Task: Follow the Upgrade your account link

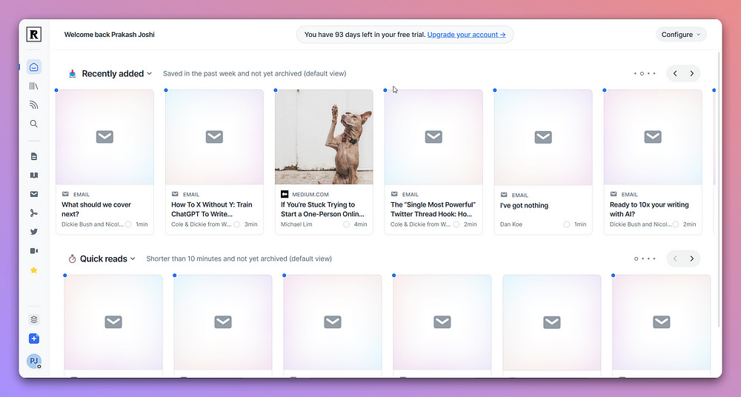Action: [x=466, y=35]
